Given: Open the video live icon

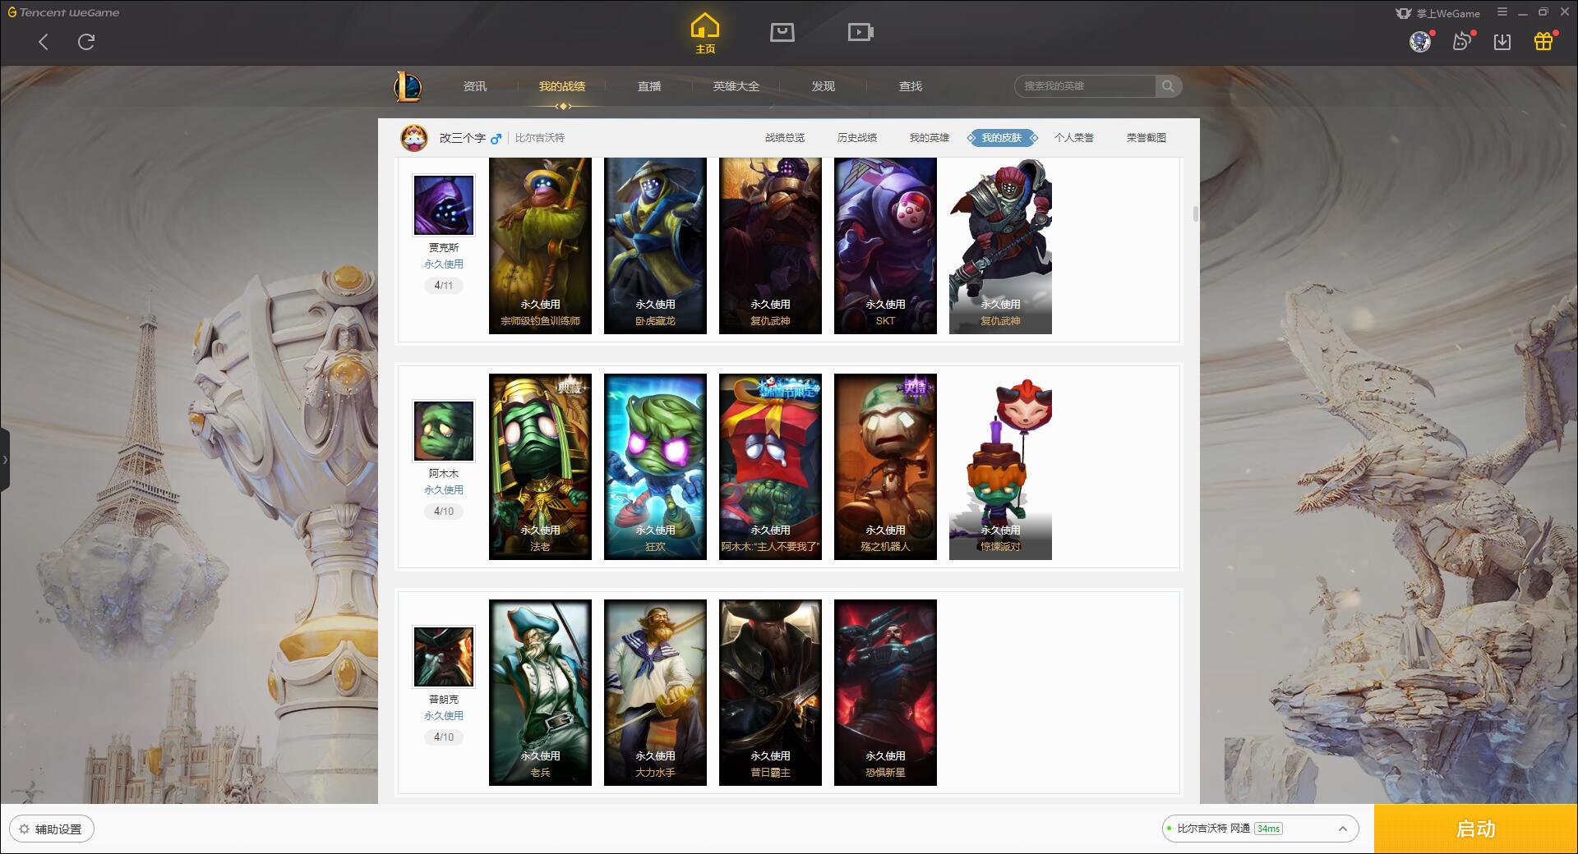Looking at the screenshot, I should point(861,32).
